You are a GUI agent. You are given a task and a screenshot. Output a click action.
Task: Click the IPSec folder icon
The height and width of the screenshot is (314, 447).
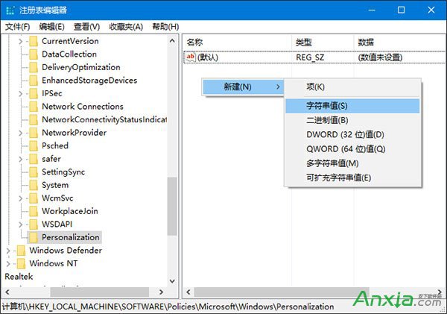point(34,93)
